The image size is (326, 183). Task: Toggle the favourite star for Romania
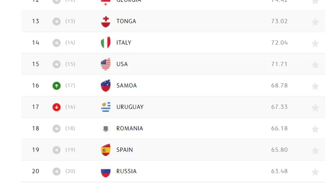315,129
